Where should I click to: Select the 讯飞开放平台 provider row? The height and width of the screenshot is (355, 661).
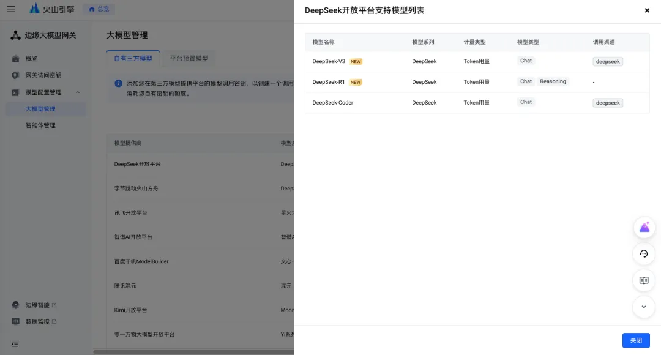point(200,213)
